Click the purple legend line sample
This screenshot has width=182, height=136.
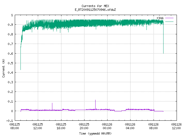[x=169, y=18]
